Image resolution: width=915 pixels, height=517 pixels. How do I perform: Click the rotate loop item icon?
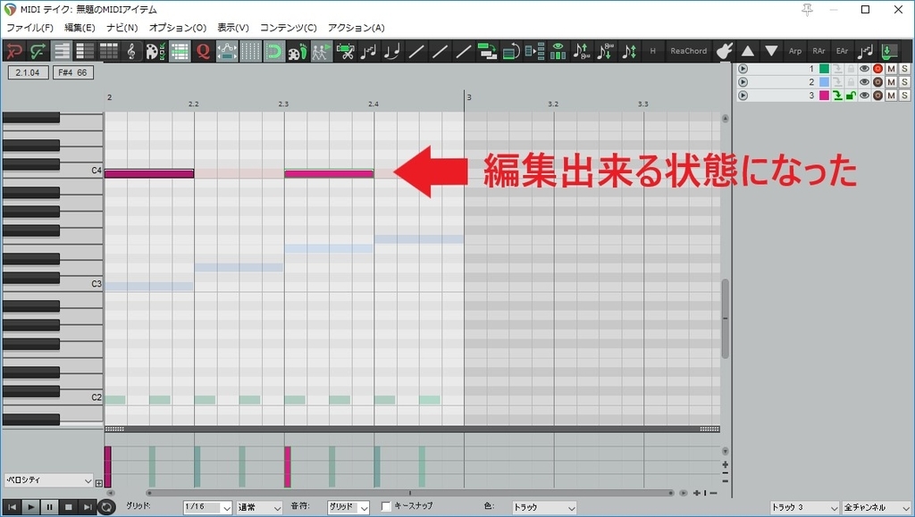(x=510, y=51)
